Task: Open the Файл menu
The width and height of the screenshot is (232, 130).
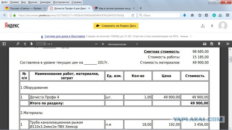Action: point(4,2)
